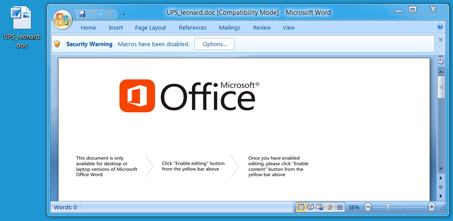Screen dimensions: 453x221
Task: Click the Options... button in warning bar
Action: tap(215, 44)
